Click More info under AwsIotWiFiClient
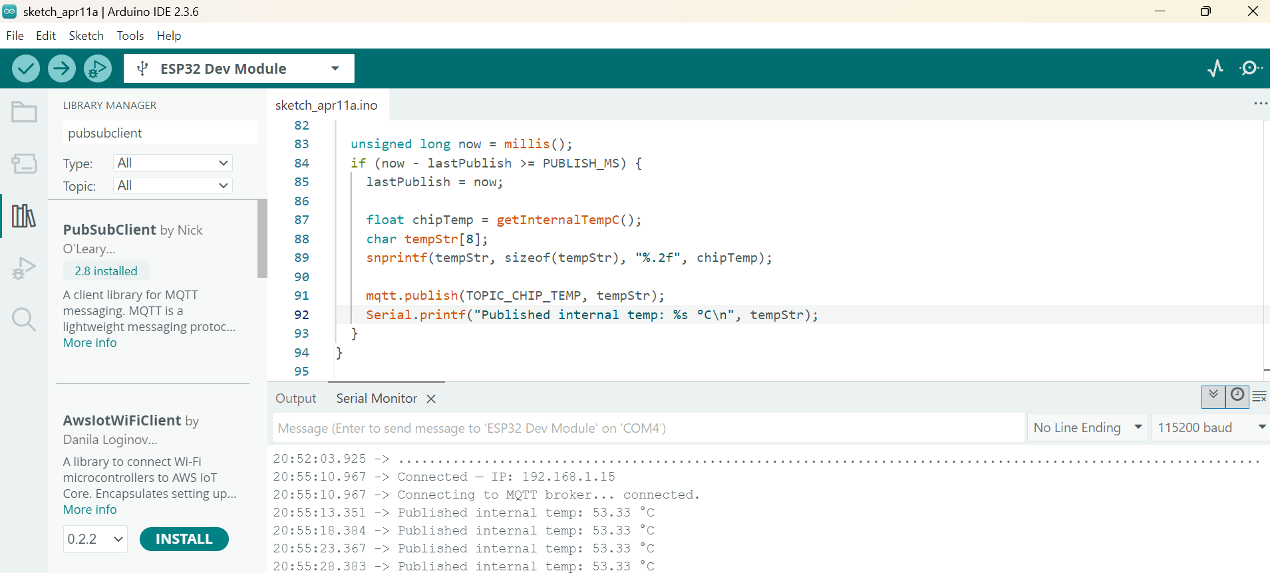Viewport: 1270px width, 573px height. coord(90,510)
